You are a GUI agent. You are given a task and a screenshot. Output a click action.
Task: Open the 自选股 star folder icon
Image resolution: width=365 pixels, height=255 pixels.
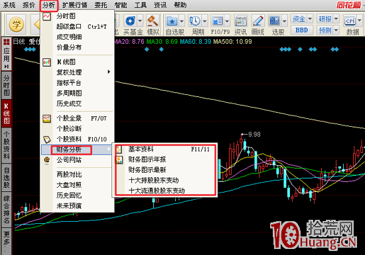coord(172,21)
